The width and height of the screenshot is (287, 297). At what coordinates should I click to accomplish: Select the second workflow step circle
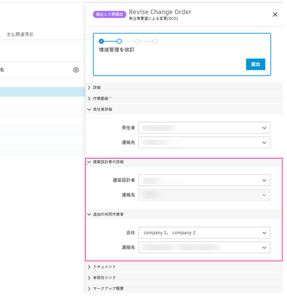[119, 41]
